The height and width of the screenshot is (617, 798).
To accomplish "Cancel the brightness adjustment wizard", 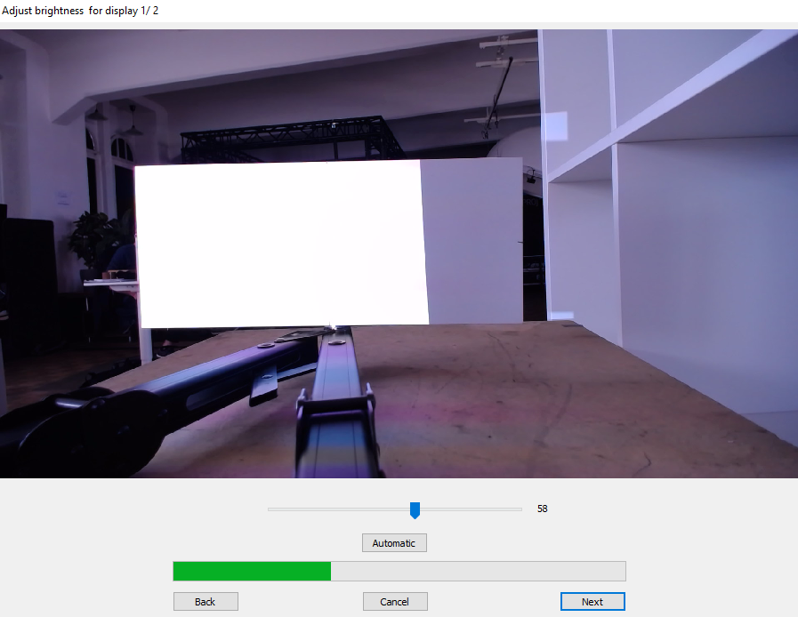I will (395, 602).
